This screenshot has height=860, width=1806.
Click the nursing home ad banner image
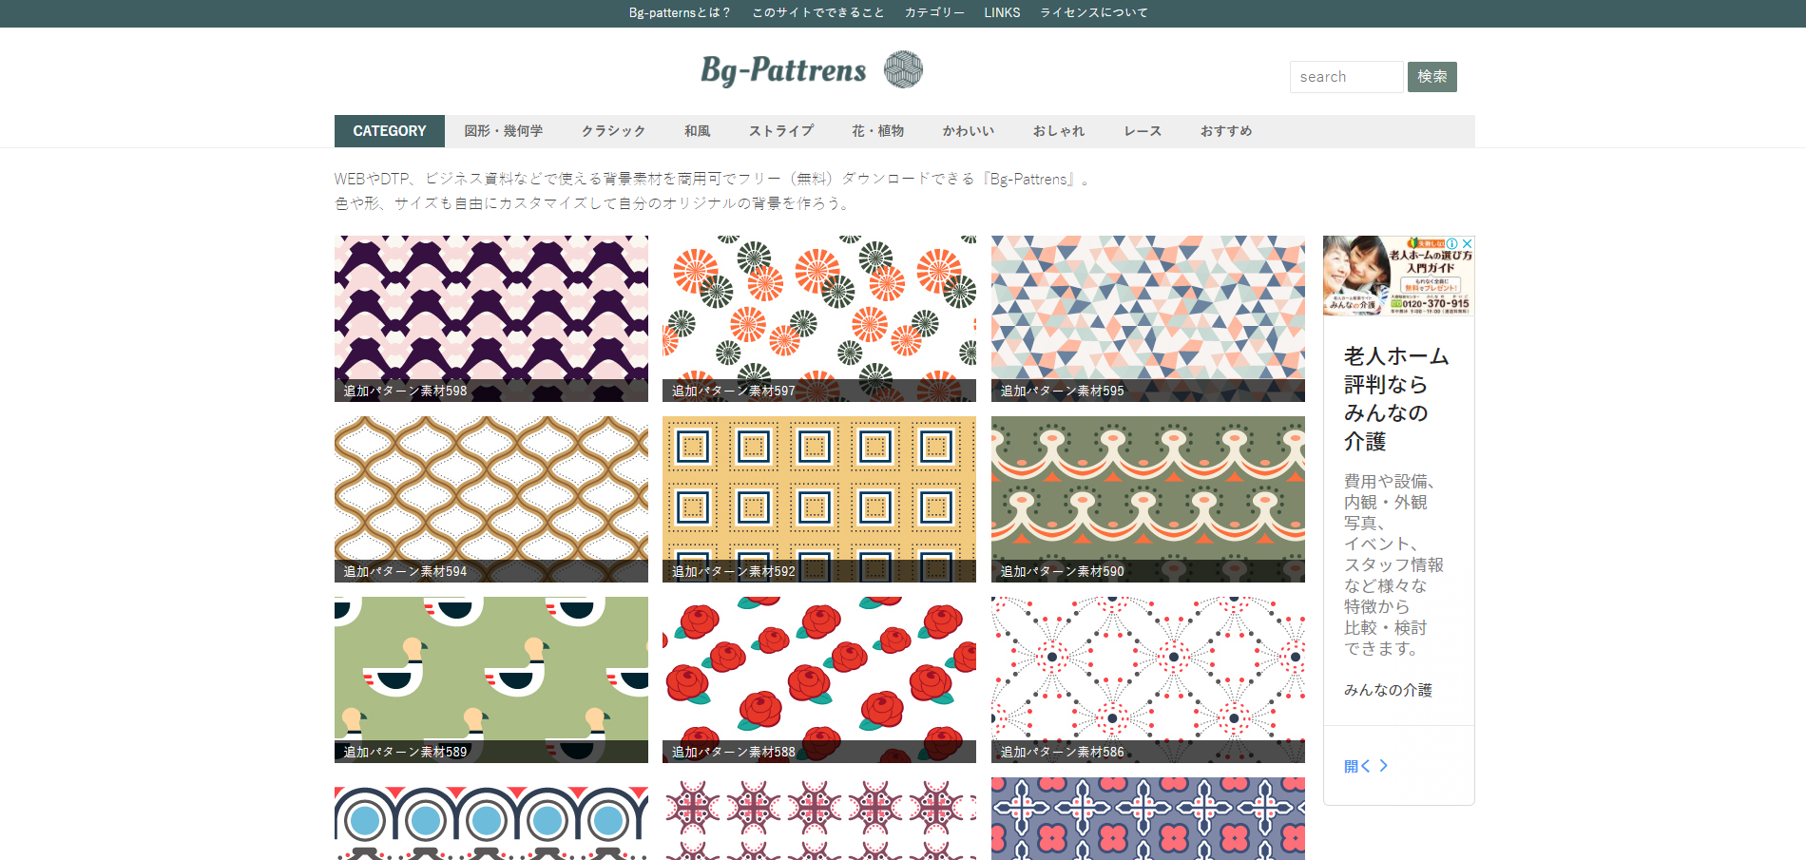[1398, 276]
